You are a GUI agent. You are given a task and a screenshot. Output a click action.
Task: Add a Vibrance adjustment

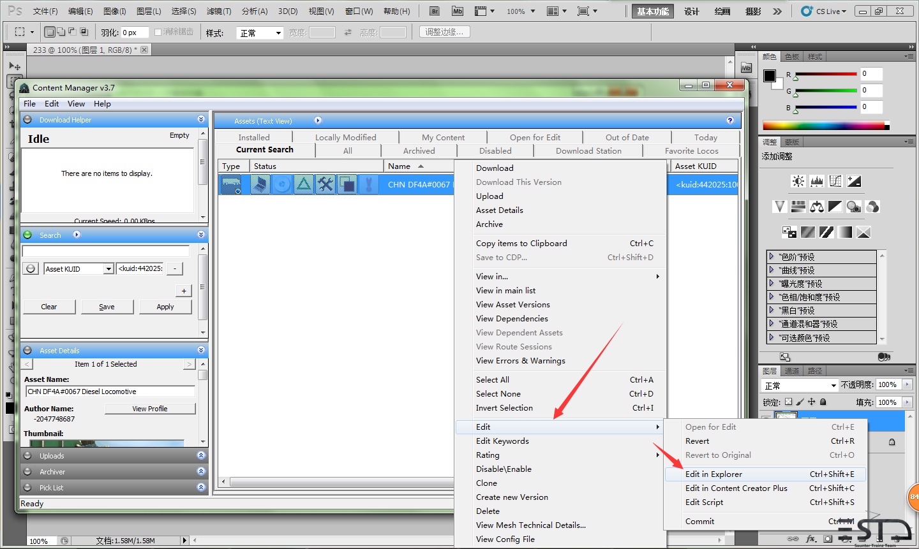[779, 207]
